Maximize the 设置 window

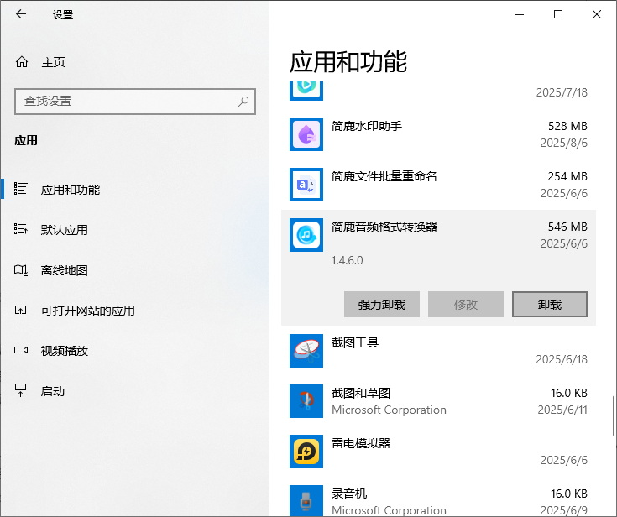558,14
